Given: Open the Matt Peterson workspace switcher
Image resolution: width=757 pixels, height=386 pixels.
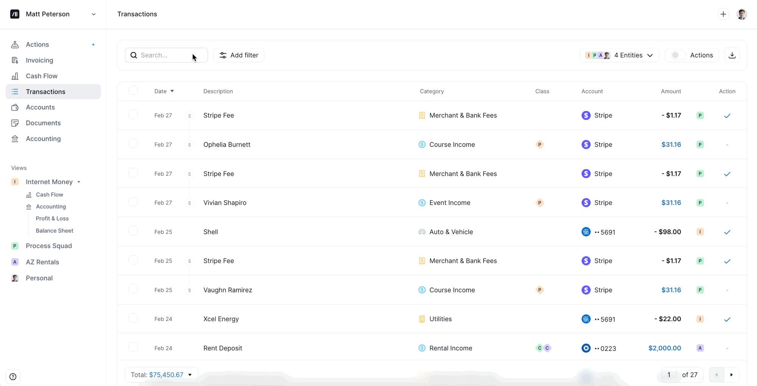Looking at the screenshot, I should click(x=53, y=14).
